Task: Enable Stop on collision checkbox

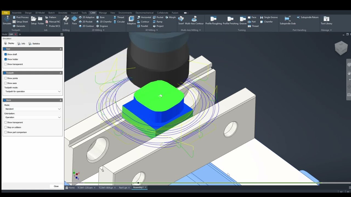Action: coord(5,127)
